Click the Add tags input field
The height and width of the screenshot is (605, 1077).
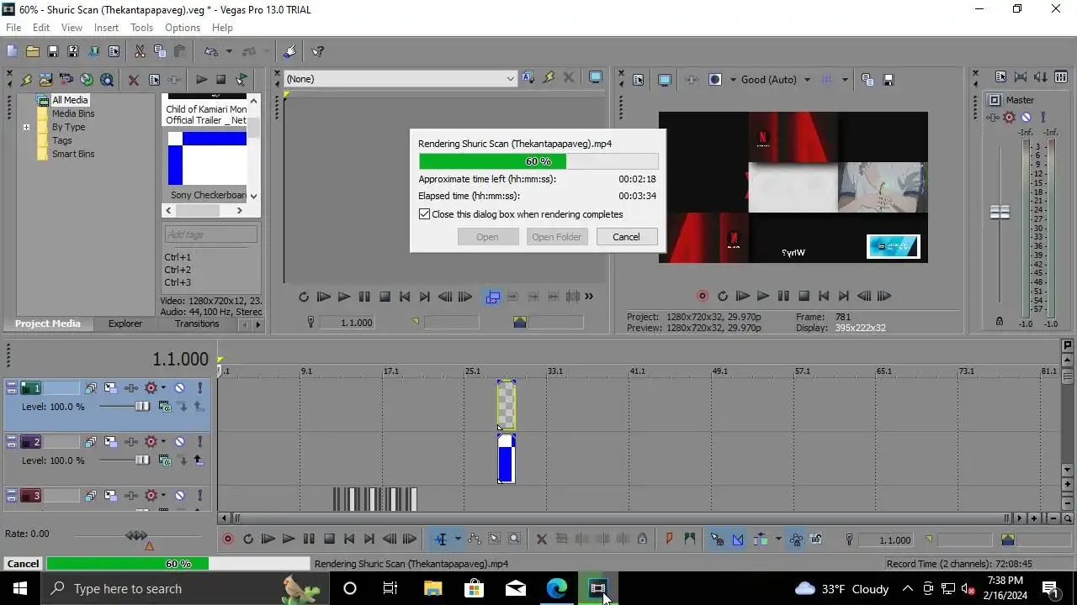pyautogui.click(x=211, y=234)
